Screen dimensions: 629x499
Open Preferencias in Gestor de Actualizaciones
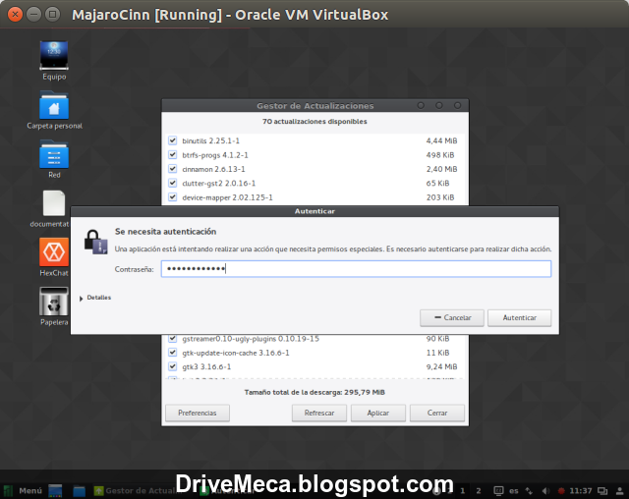tap(198, 413)
